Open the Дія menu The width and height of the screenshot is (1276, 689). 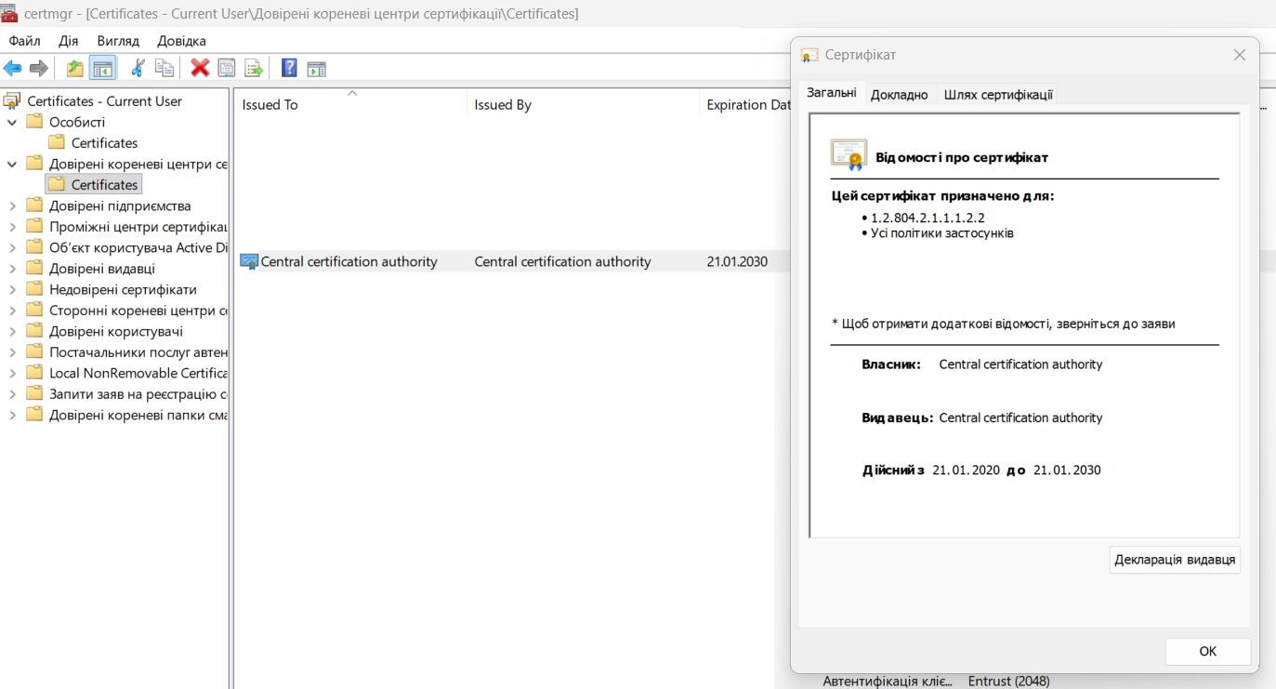(x=69, y=41)
